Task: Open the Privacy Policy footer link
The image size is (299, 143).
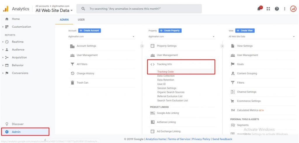Action: coord(201,139)
